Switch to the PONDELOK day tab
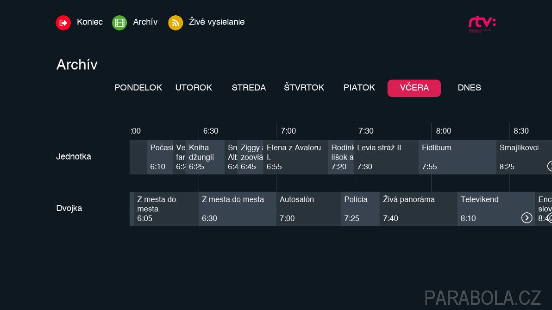The height and width of the screenshot is (310, 552). coord(138,88)
